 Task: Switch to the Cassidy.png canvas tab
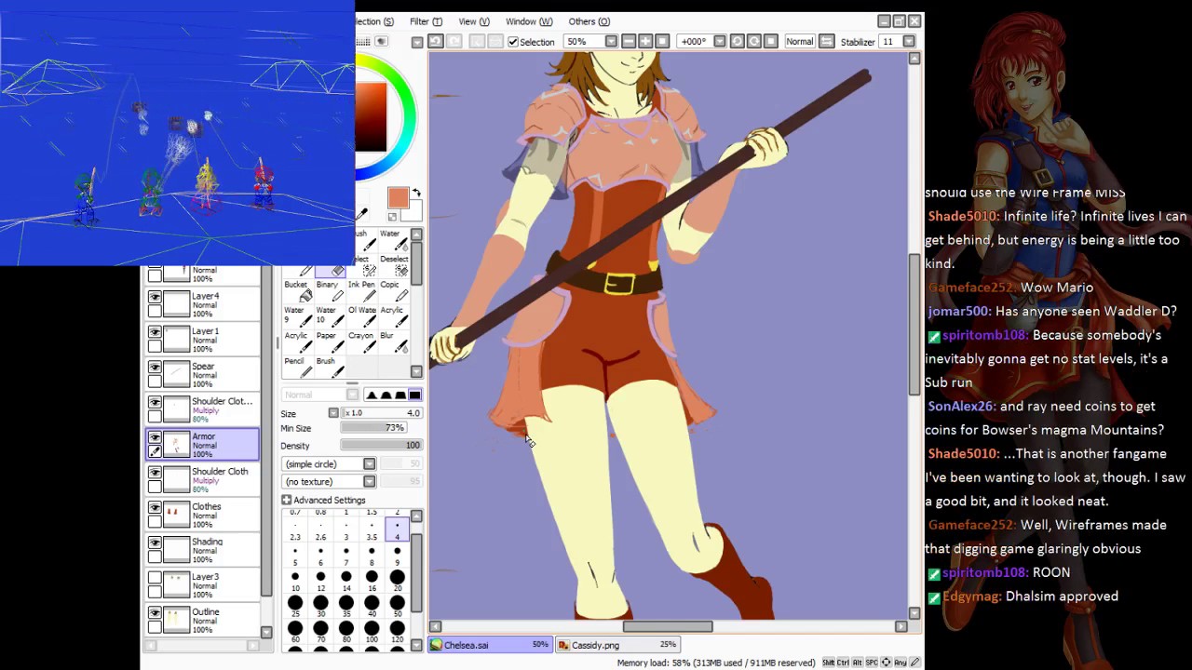click(x=618, y=645)
